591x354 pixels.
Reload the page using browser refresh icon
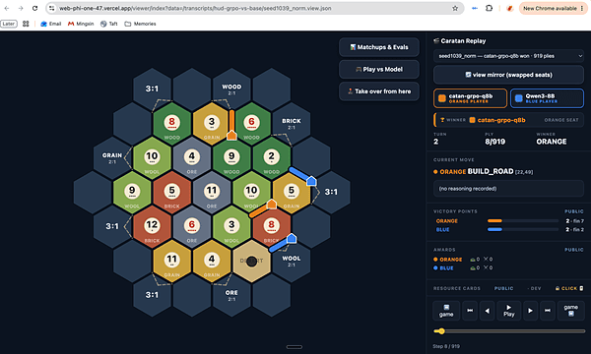pos(34,8)
